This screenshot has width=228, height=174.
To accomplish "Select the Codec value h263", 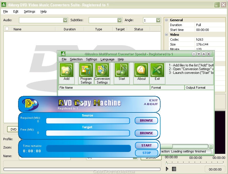I will (210, 39).
